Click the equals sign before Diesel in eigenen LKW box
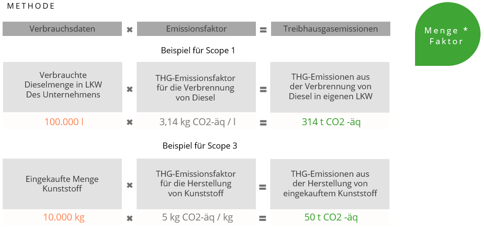 [263, 90]
